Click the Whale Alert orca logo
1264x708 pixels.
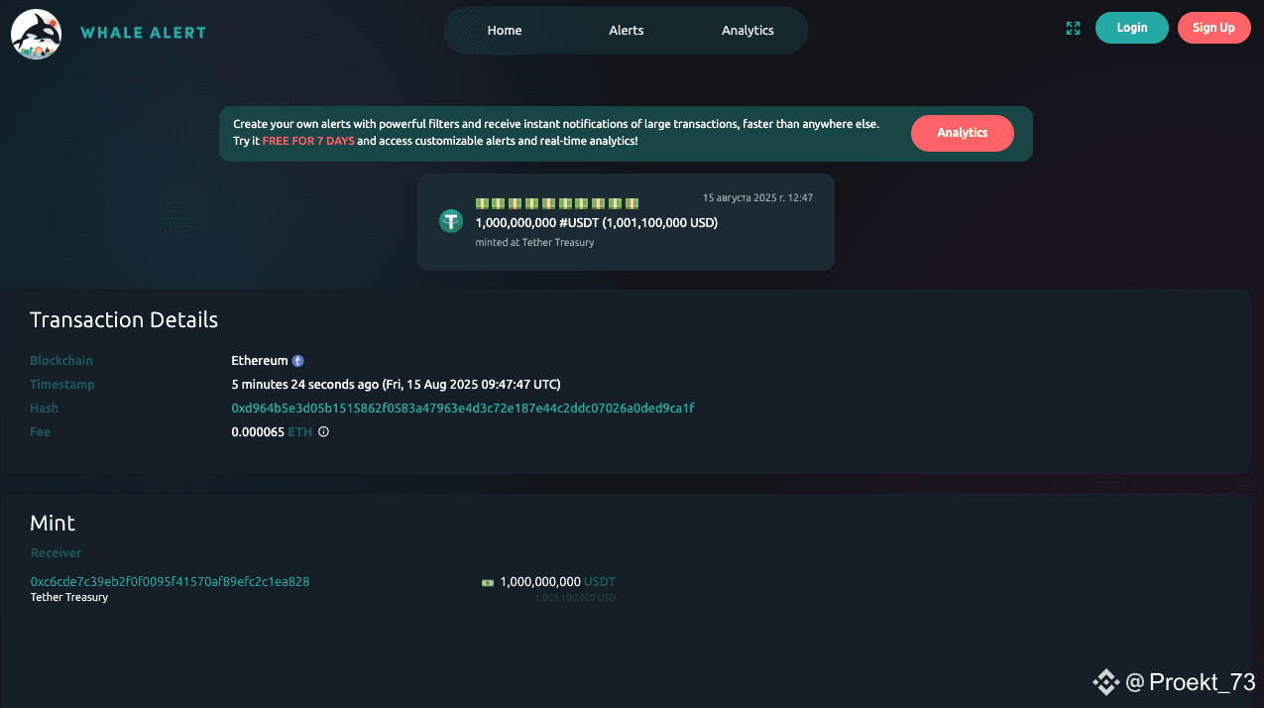coord(36,34)
